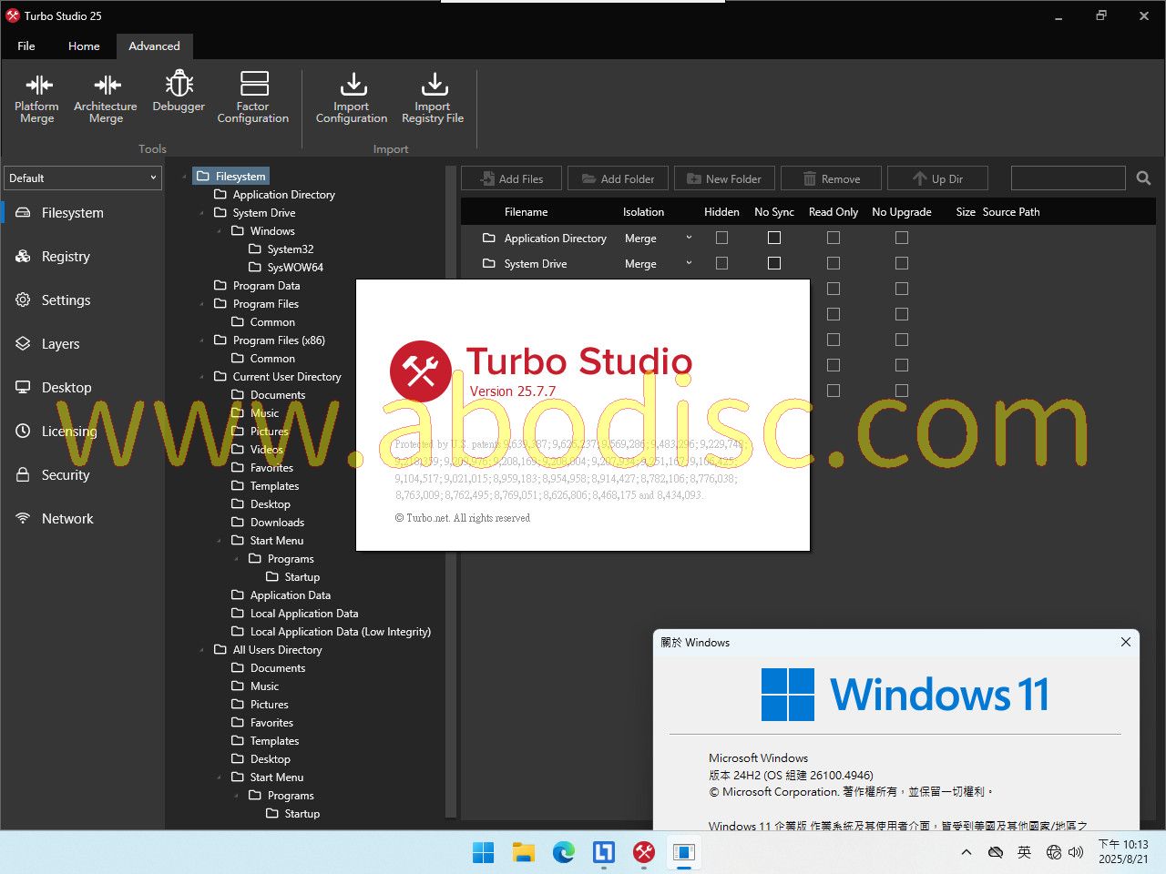Open the Desktop section in sidebar
The height and width of the screenshot is (874, 1166).
tap(66, 388)
